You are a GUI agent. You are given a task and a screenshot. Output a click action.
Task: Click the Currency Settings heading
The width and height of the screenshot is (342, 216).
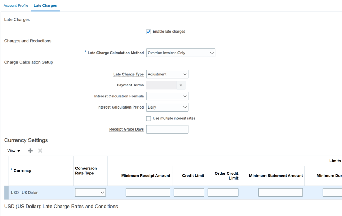[x=26, y=140]
